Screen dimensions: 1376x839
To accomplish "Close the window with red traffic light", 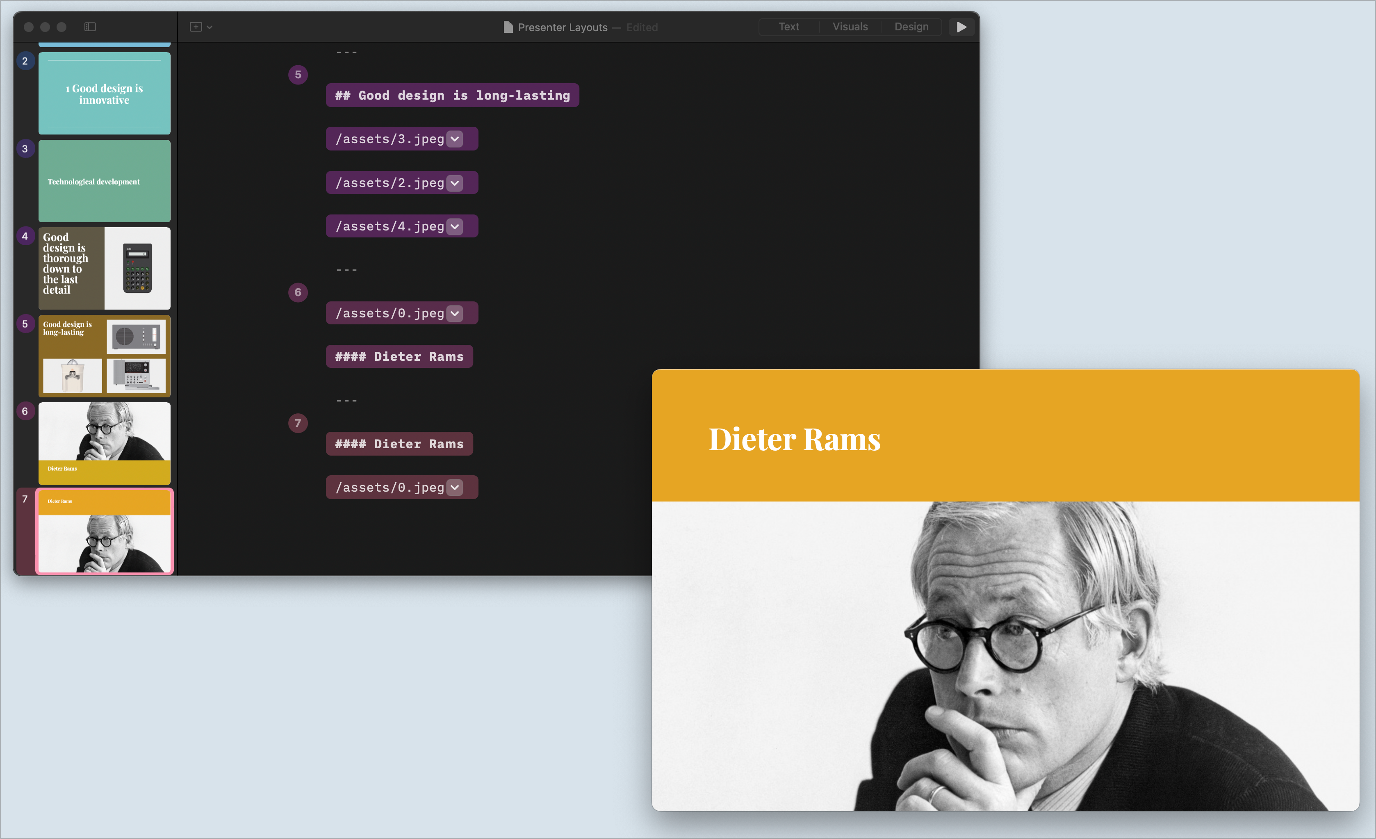I will (29, 27).
